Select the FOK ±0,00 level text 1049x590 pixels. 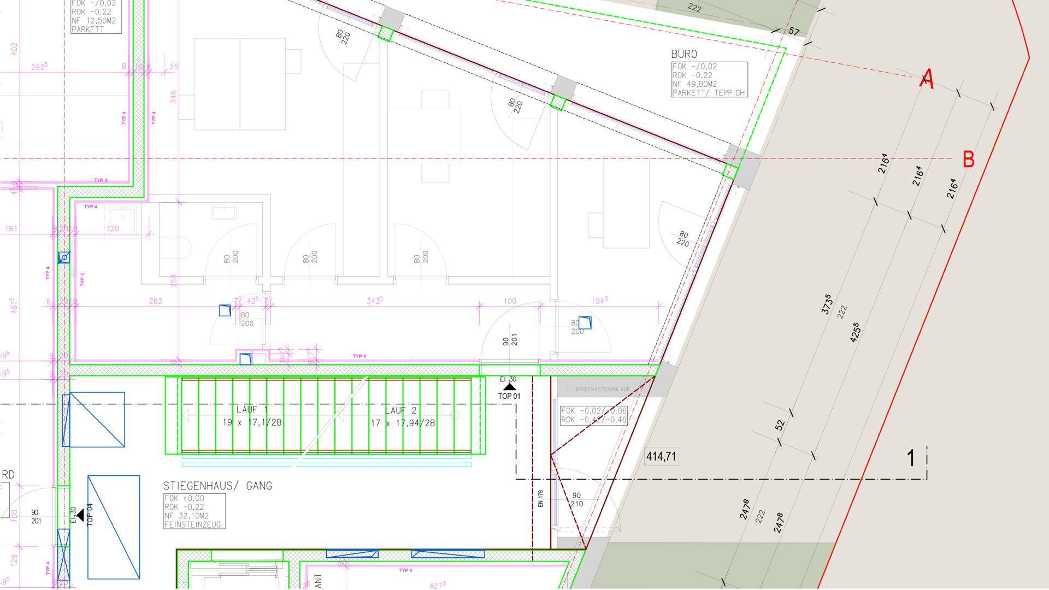(184, 498)
